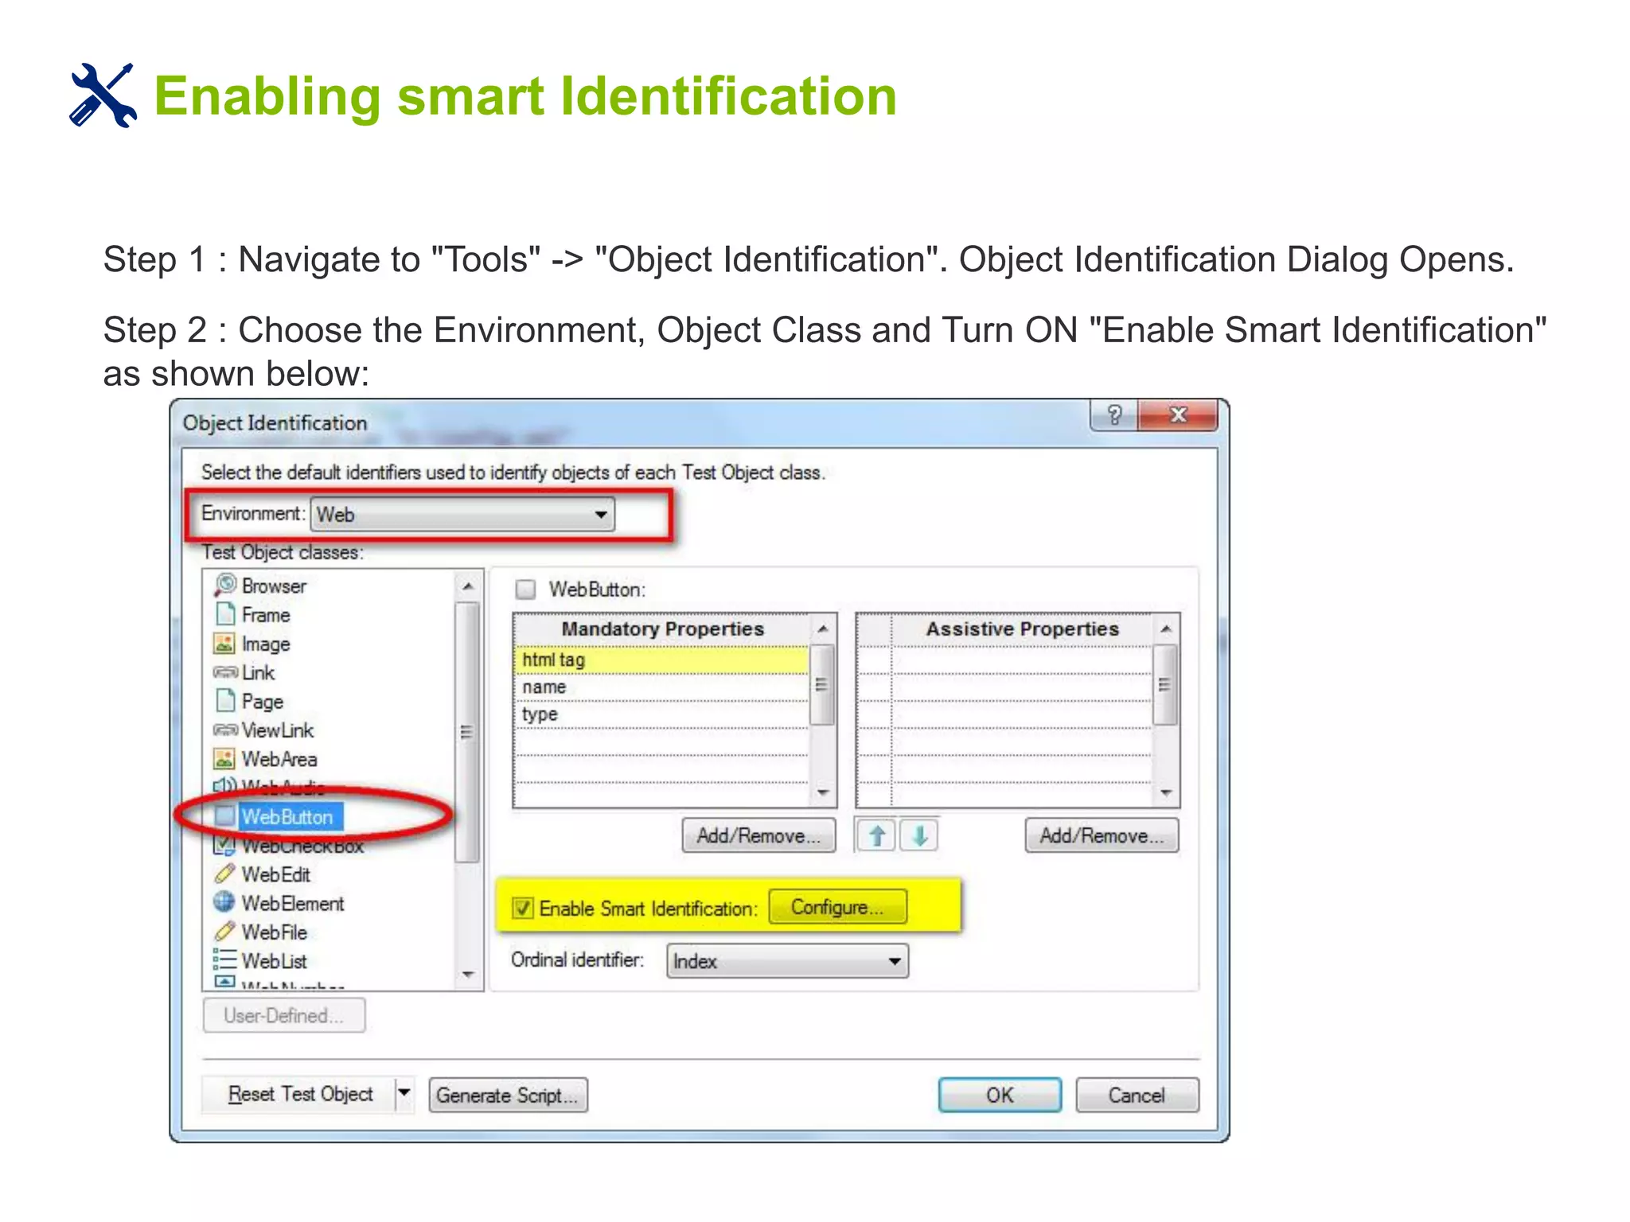1630x1222 pixels.
Task: Click the ViewLink class icon
Action: click(226, 730)
